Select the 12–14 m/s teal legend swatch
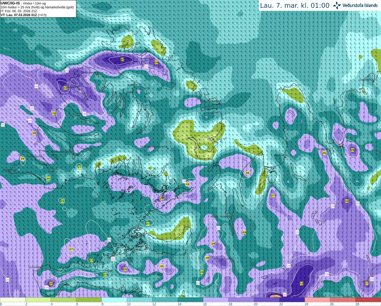Screen dimensions: 381x306 click(x=165, y=300)
